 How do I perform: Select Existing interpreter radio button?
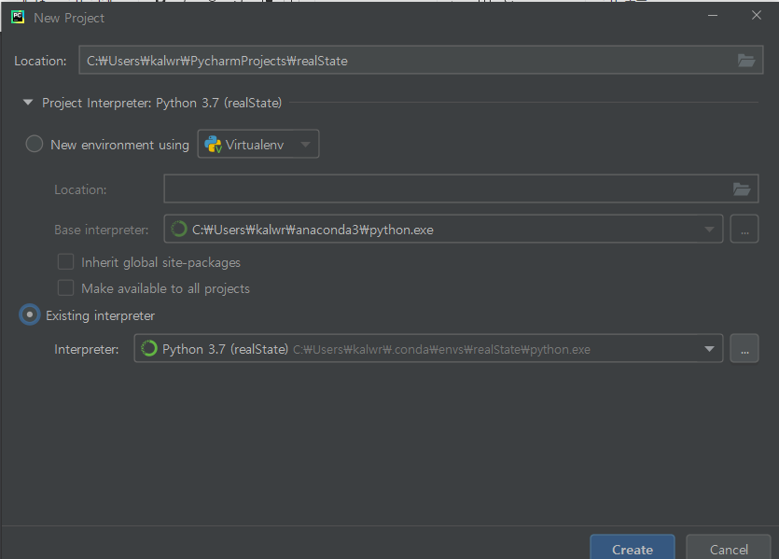click(x=30, y=314)
